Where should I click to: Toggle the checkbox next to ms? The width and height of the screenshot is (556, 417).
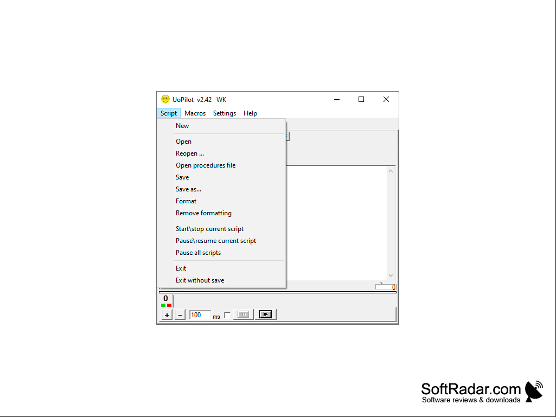(227, 315)
